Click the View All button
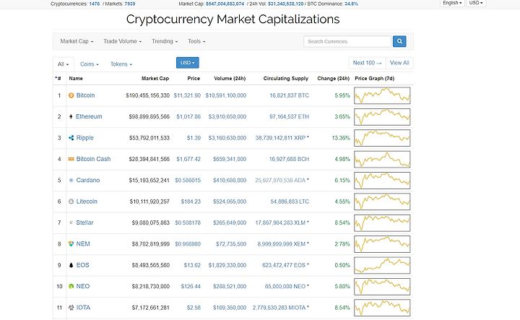Viewport: 520px width, 320px height. (399, 63)
